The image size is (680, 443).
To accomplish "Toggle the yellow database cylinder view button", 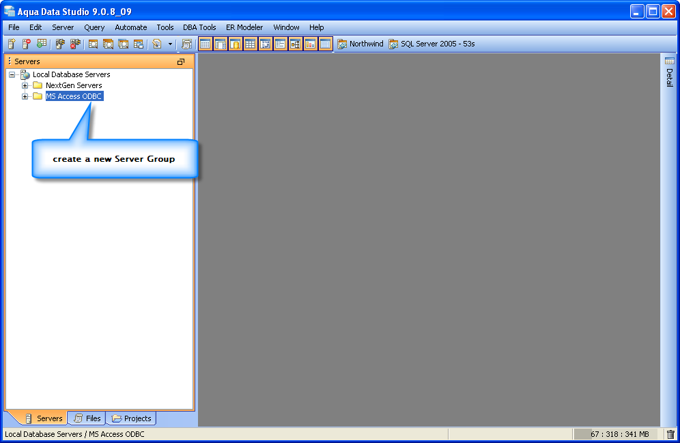I will [x=236, y=44].
